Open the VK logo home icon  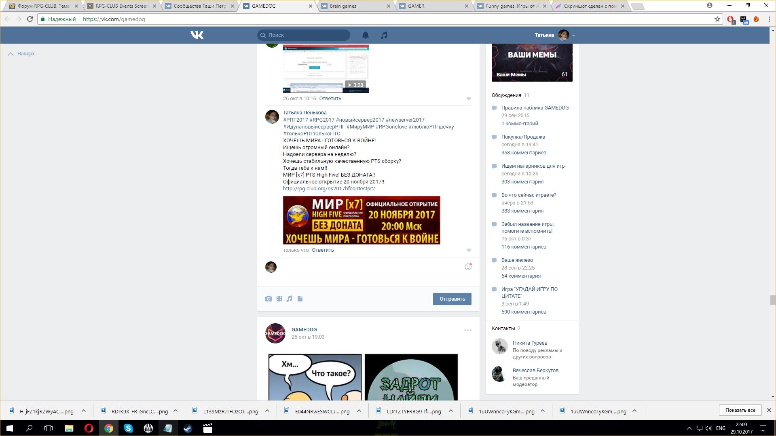point(197,35)
